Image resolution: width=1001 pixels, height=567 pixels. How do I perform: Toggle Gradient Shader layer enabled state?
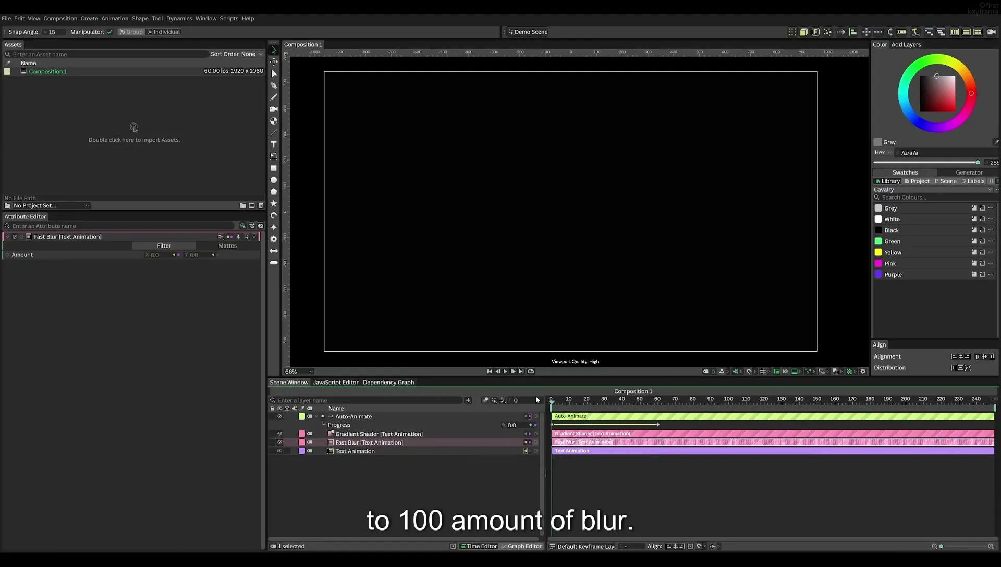point(279,434)
